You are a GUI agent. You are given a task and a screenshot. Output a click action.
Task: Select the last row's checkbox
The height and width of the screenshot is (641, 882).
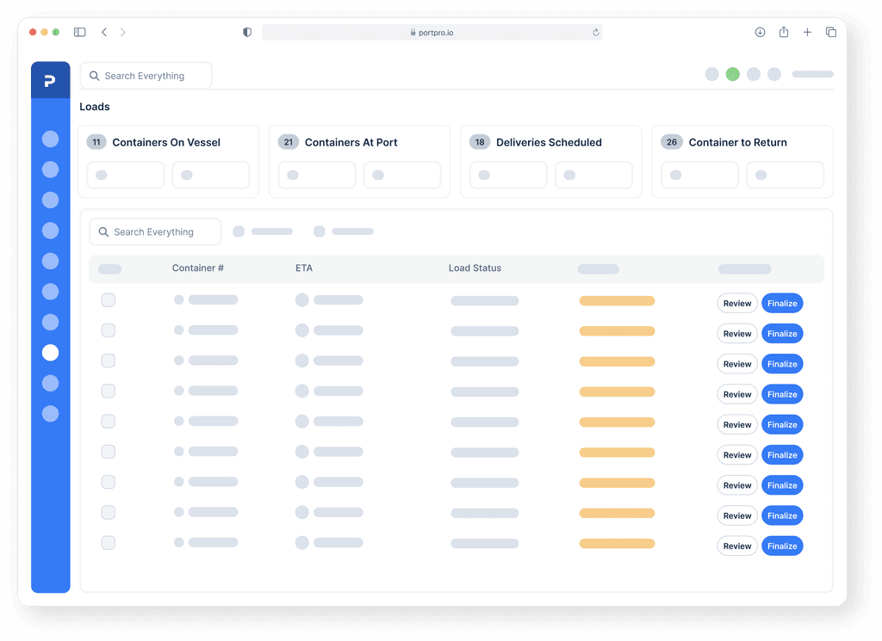108,542
